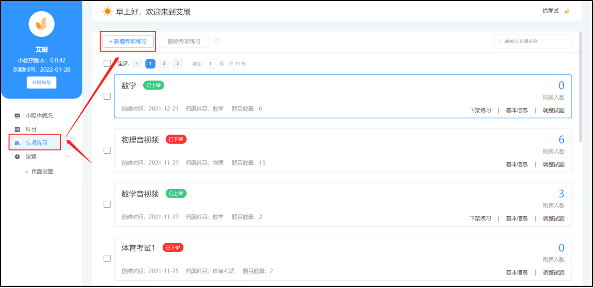Click 小程序版本: 0.0.42 text
This screenshot has width=593, height=288.
point(42,60)
